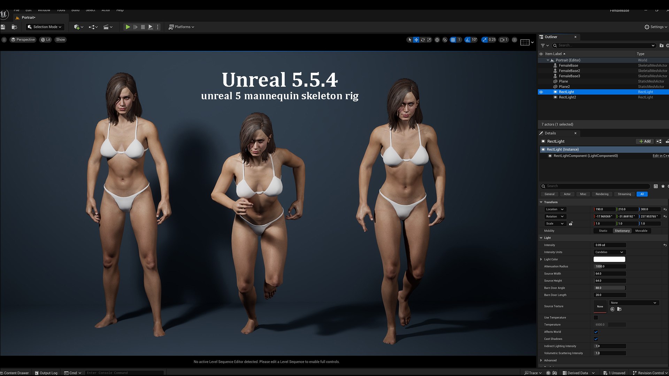Click the Stop simulation square icon
This screenshot has width=669, height=376.
(x=143, y=27)
